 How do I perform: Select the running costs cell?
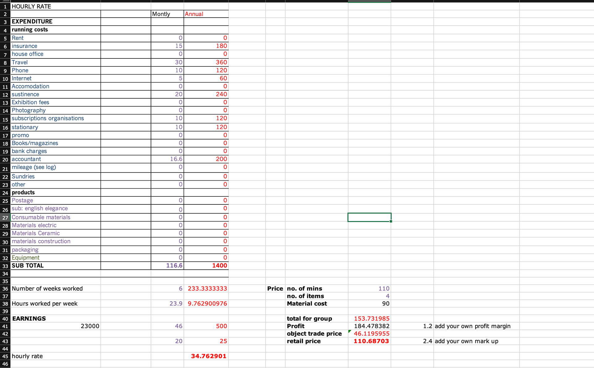click(56, 30)
